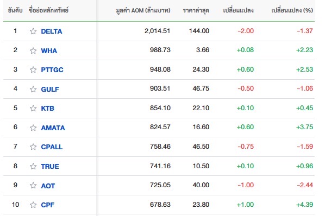Favorite CPF using its star icon
This screenshot has height=216, width=325.
33,205
